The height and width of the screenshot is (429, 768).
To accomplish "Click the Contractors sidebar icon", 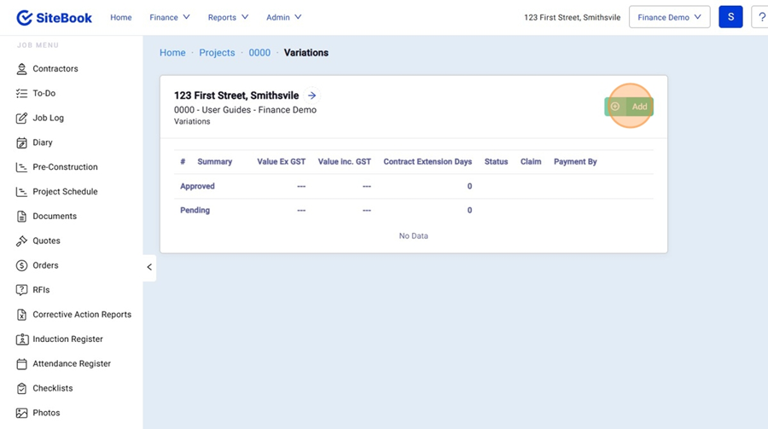I will point(22,69).
